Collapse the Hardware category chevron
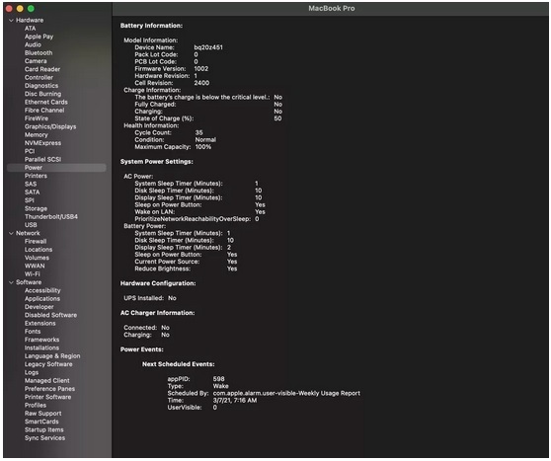The image size is (551, 461). [11, 21]
